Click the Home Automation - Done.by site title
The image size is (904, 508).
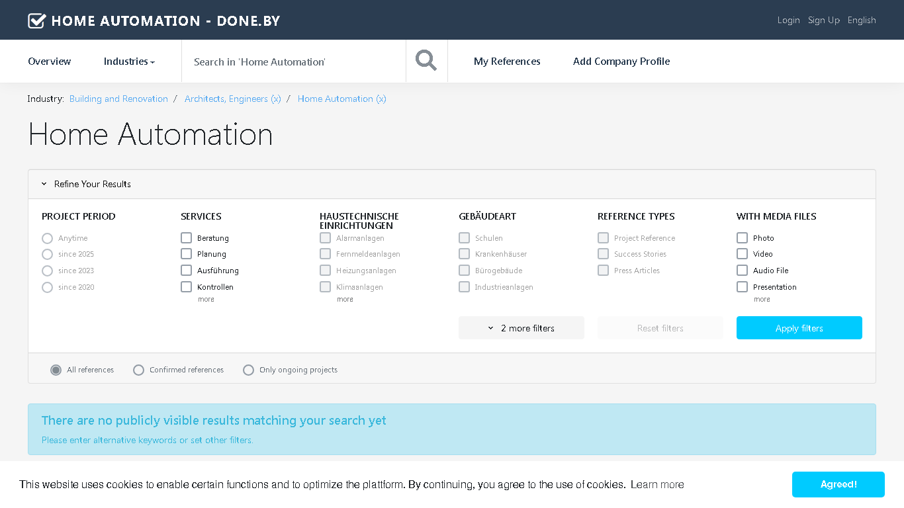click(166, 21)
